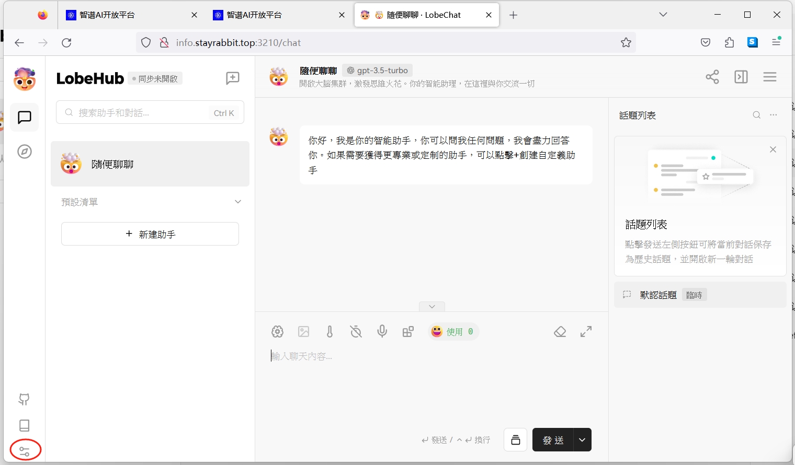Click the 發送 send button
Screen dimensions: 795x465
point(553,440)
